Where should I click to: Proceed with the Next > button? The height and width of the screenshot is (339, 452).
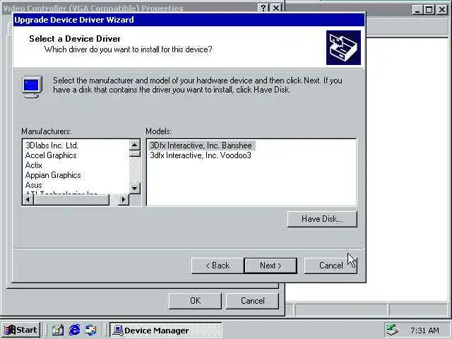tap(270, 266)
